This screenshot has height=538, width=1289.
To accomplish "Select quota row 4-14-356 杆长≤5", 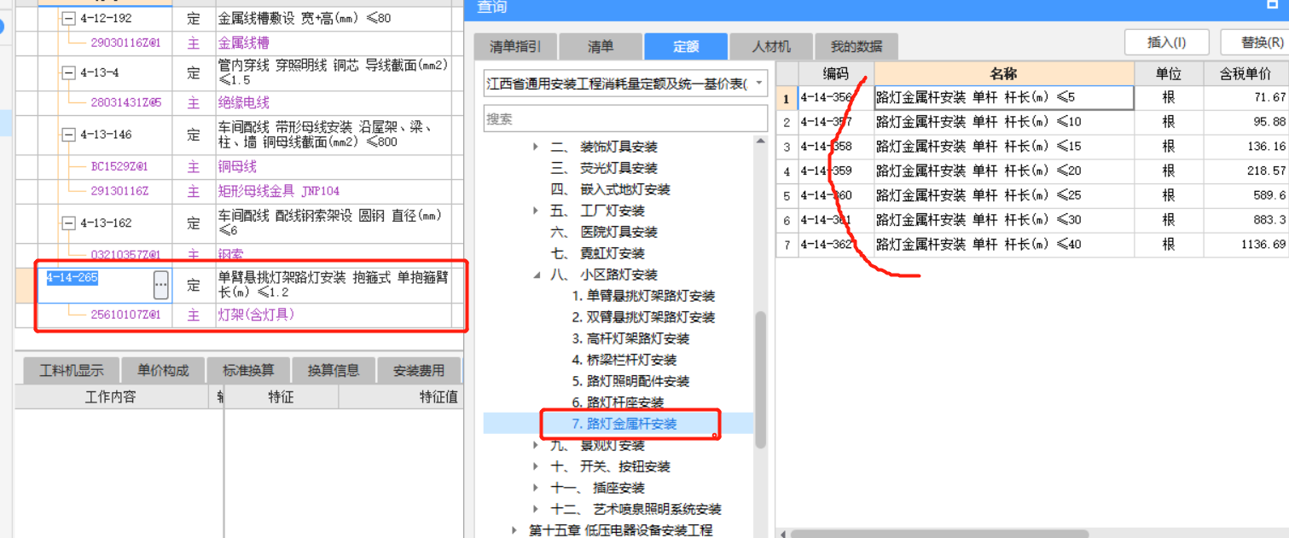I will pyautogui.click(x=1032, y=97).
